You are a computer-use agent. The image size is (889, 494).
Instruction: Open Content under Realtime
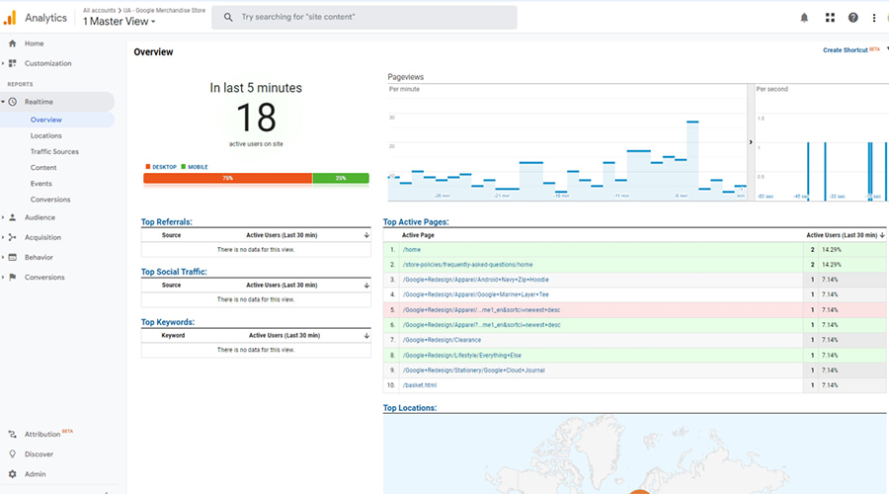pyautogui.click(x=43, y=167)
